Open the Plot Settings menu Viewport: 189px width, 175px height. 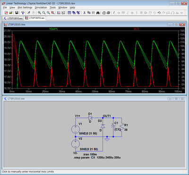pos(25,8)
